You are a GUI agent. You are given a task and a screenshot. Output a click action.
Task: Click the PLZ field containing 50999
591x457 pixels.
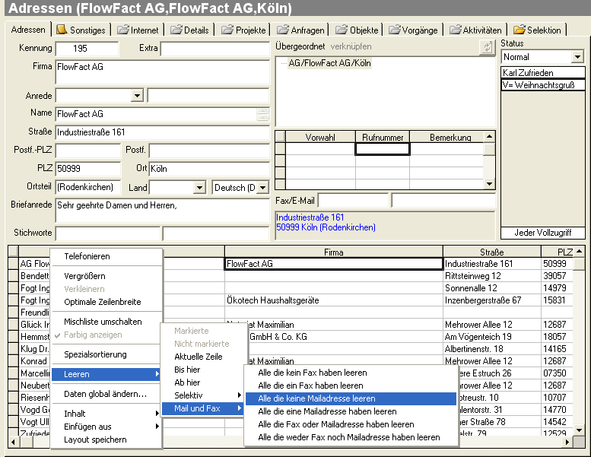[x=87, y=168]
